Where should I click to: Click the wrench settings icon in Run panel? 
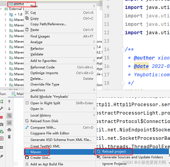(2, 108)
